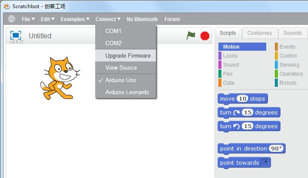
Task: Open the Edit menu
Action: tap(48, 19)
